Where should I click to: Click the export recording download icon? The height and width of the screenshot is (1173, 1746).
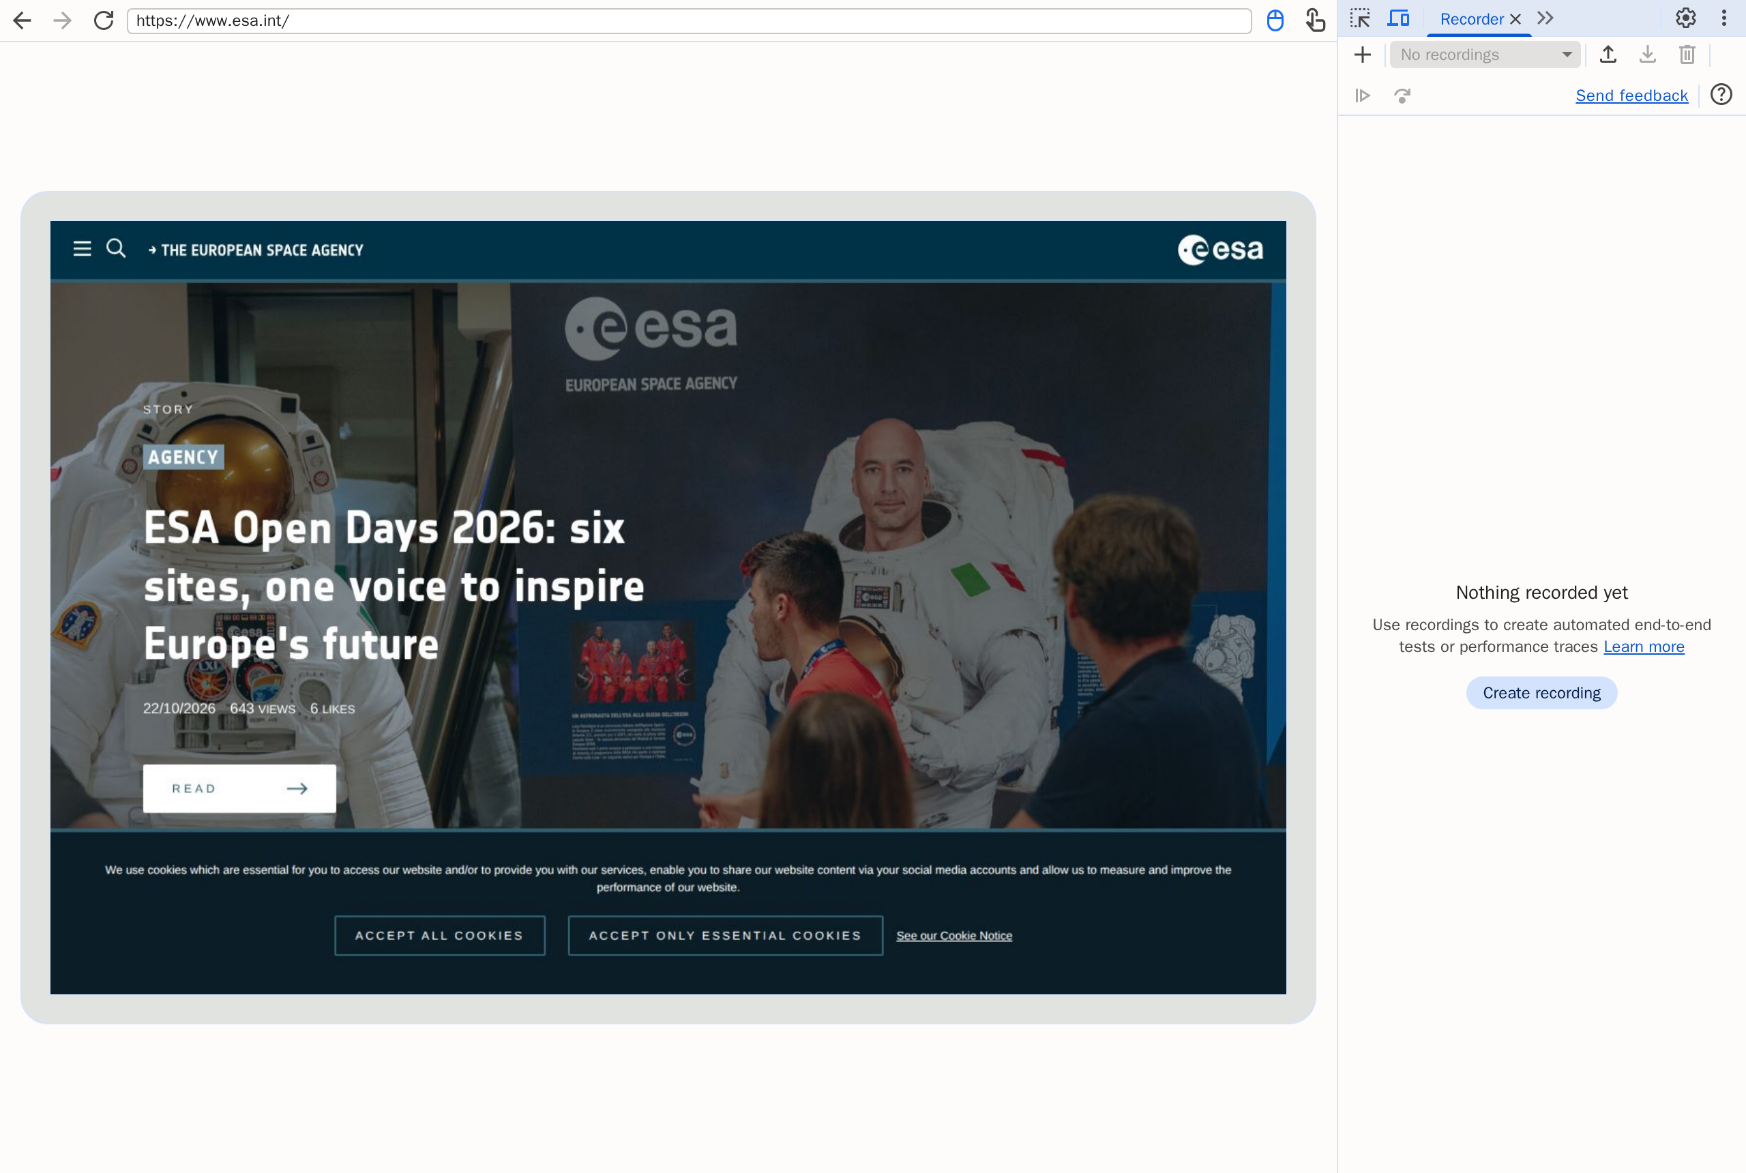[x=1647, y=55]
